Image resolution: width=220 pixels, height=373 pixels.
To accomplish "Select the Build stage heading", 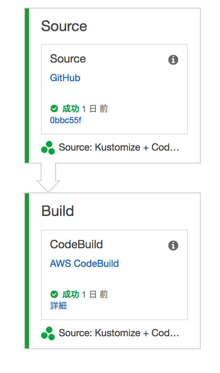I will tap(58, 211).
